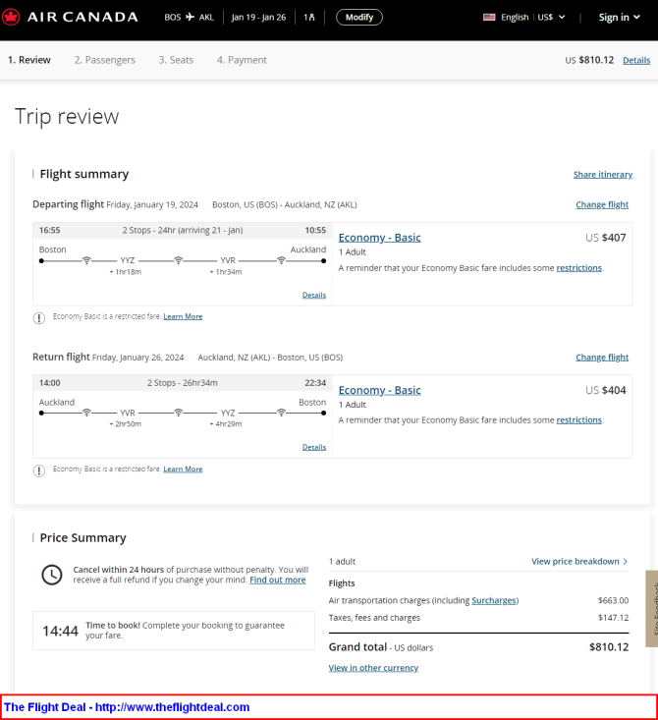658x720 pixels.
Task: Go to the Seats step tab
Action: 176,60
